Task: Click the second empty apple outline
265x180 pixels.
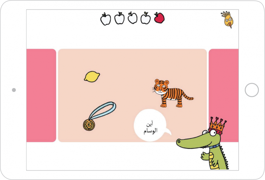Action: (119, 18)
